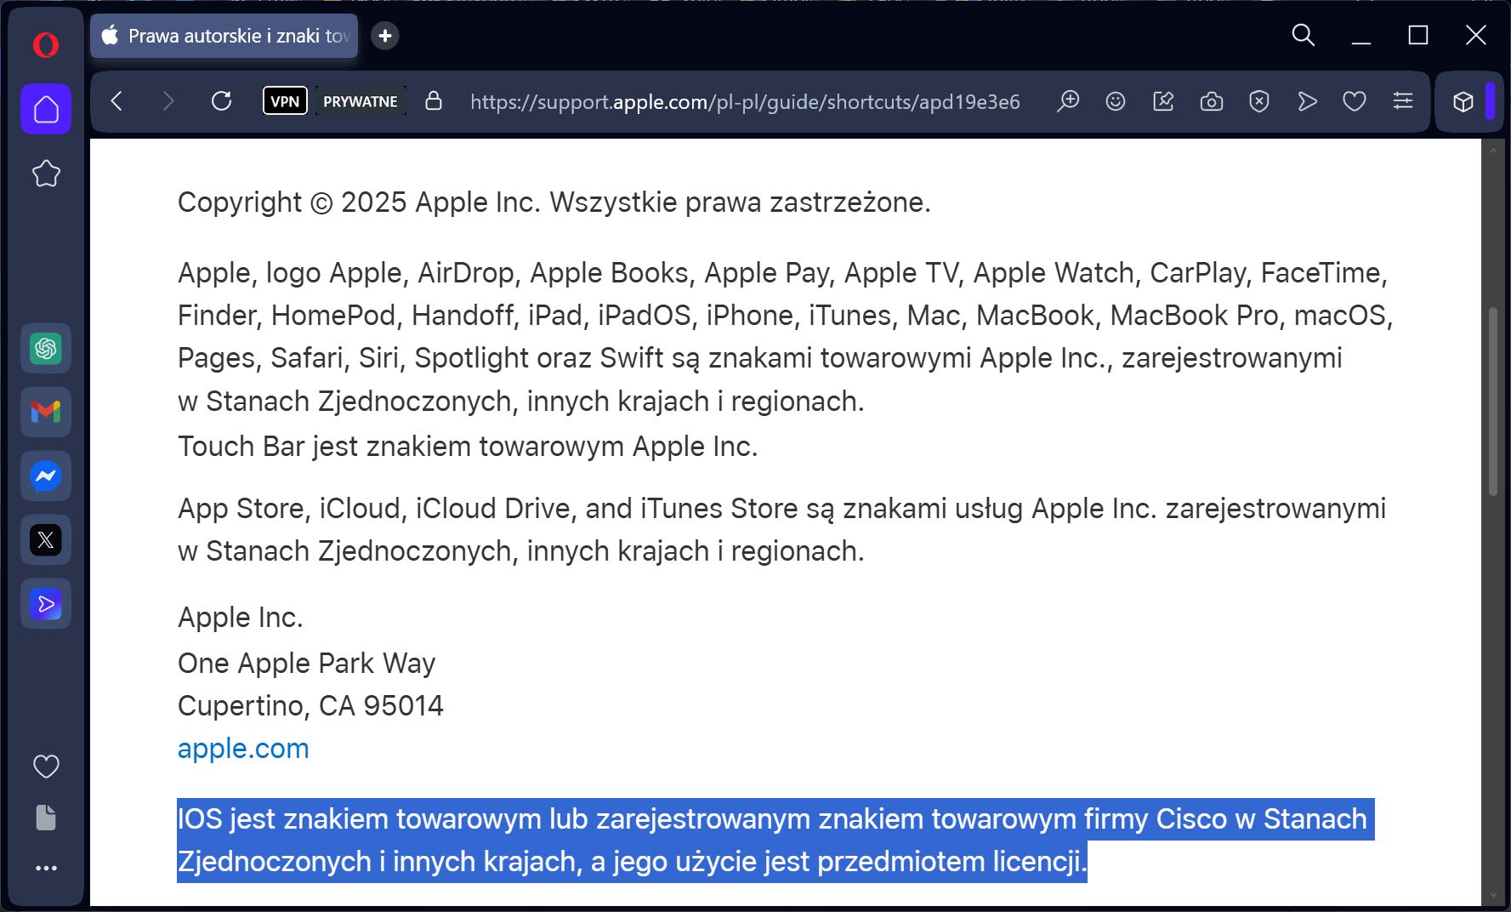Click scrollbar down arrow

click(x=1492, y=896)
